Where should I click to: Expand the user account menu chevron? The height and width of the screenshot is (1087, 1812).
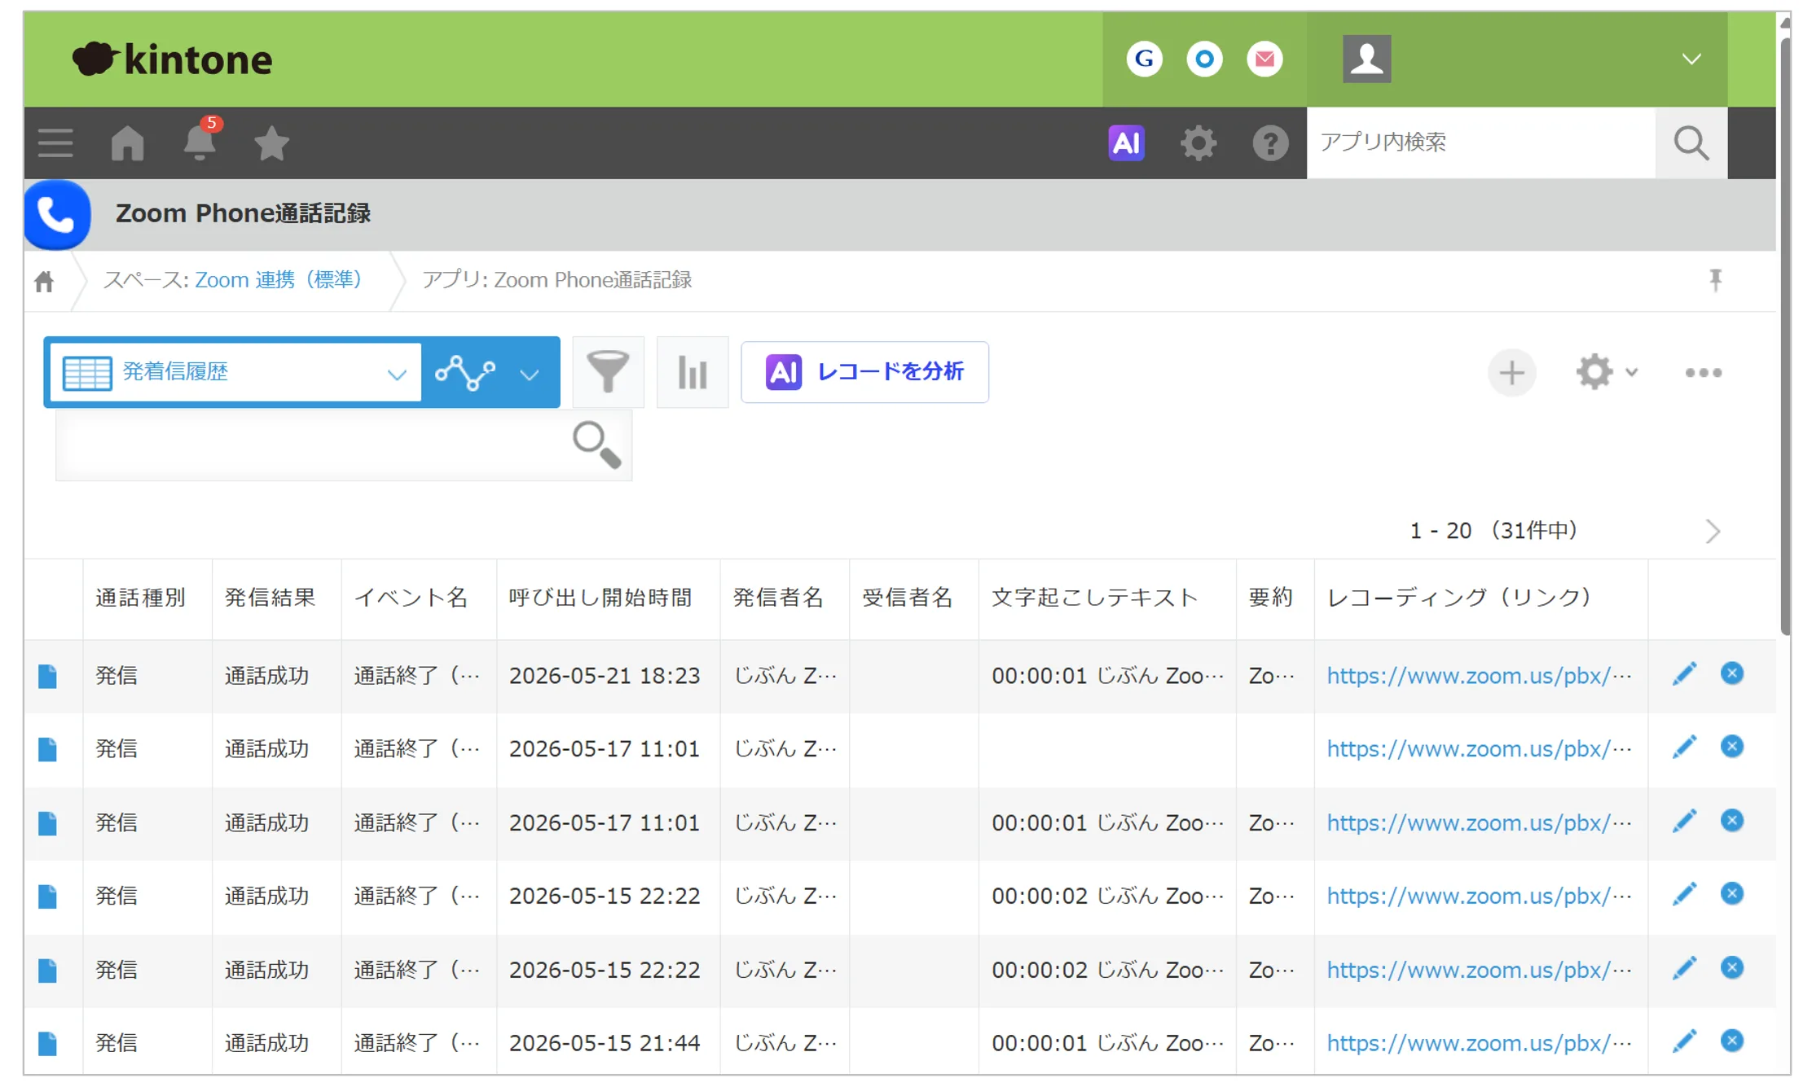pyautogui.click(x=1691, y=59)
